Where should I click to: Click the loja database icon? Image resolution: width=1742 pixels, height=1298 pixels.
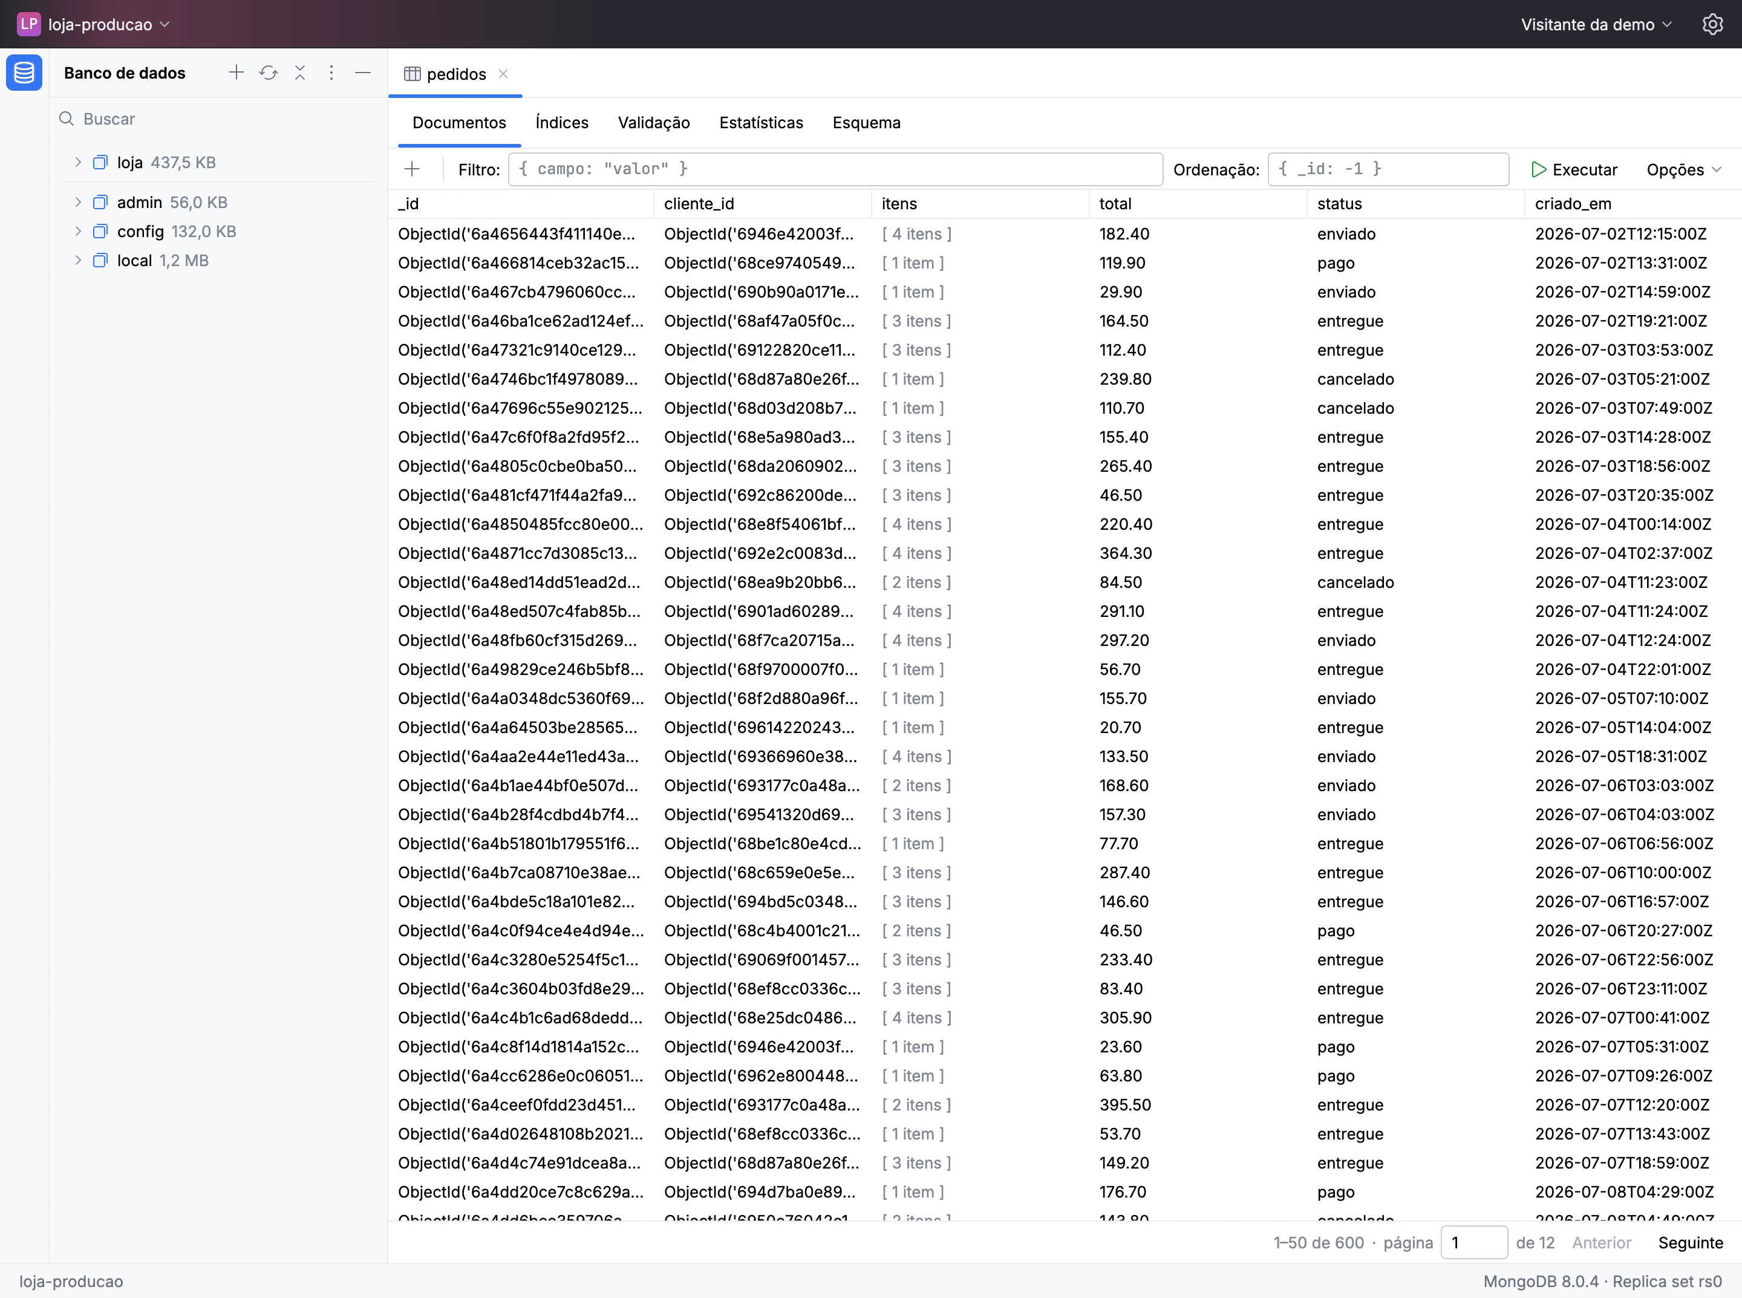[100, 163]
